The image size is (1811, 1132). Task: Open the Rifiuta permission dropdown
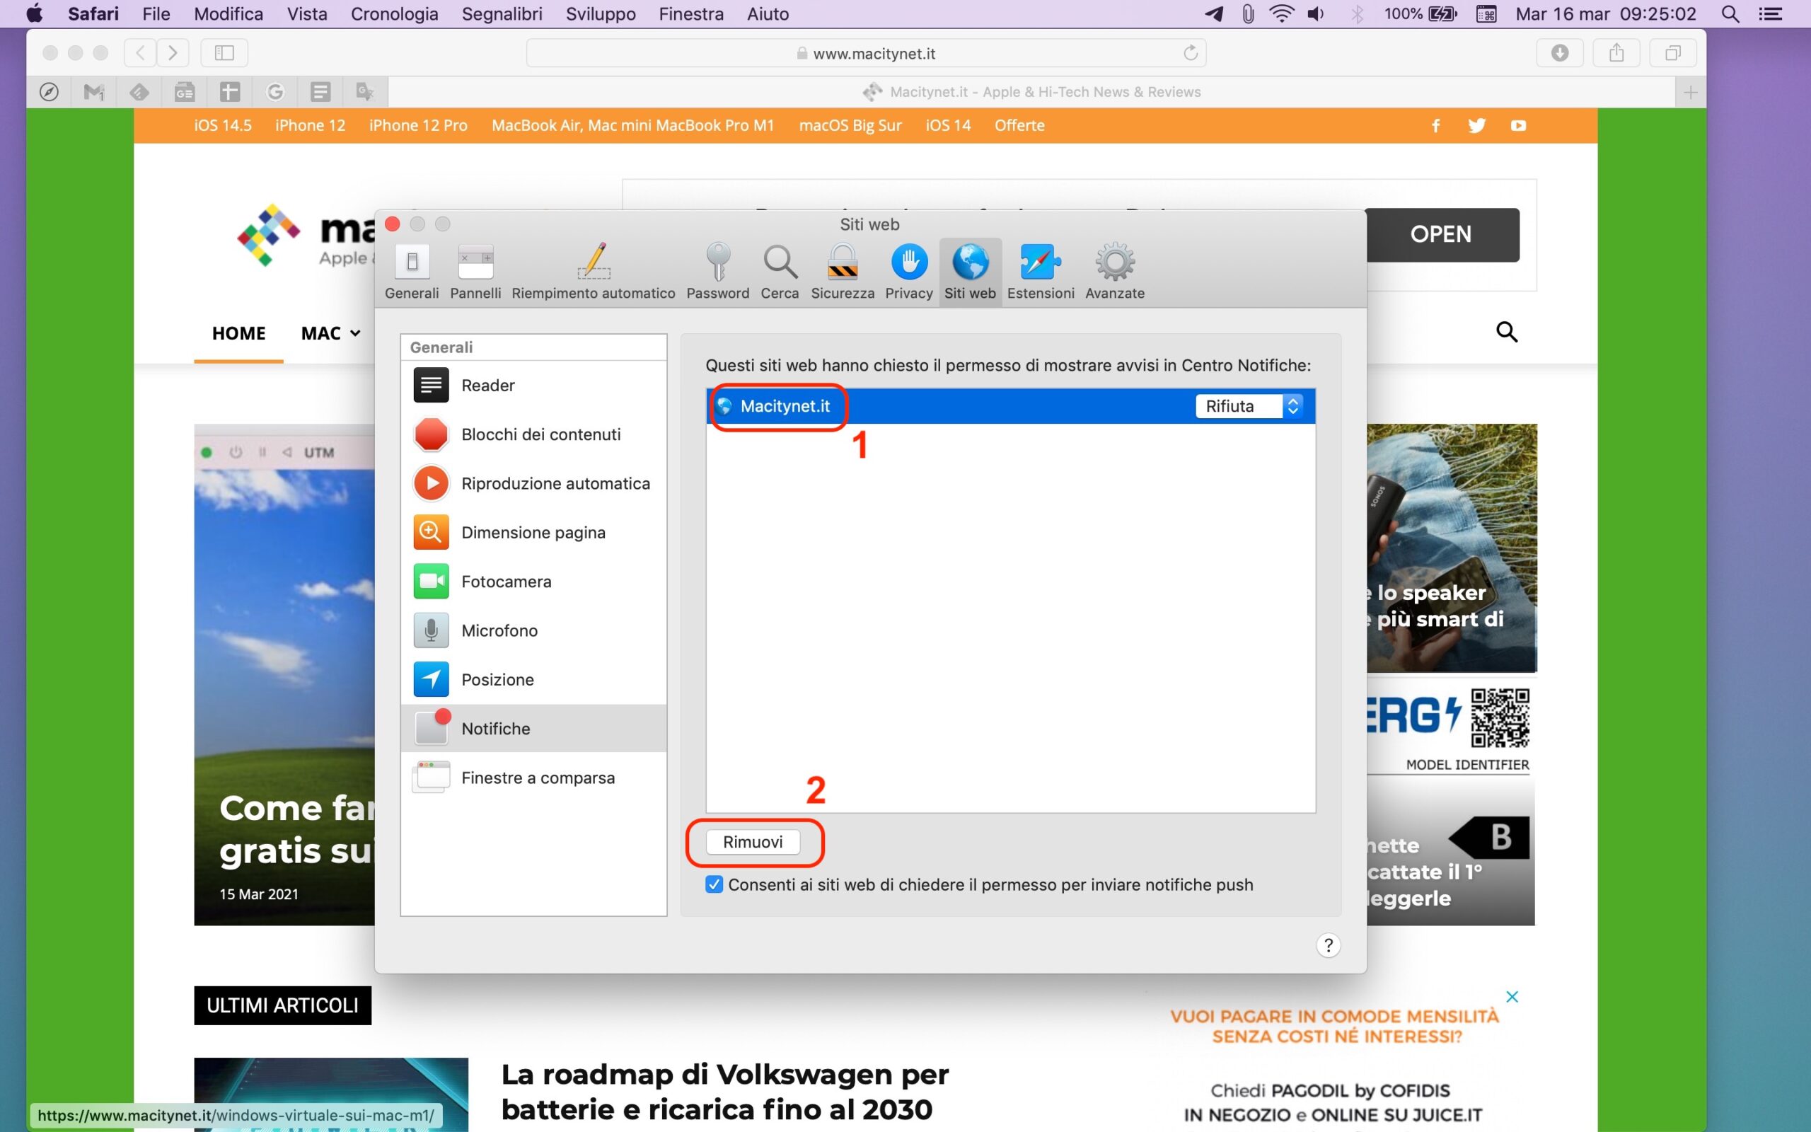click(1248, 406)
